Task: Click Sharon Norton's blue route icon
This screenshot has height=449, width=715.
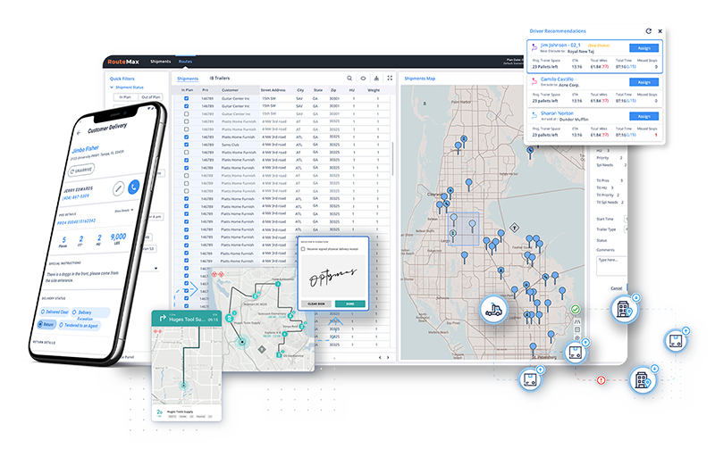Action: point(534,116)
